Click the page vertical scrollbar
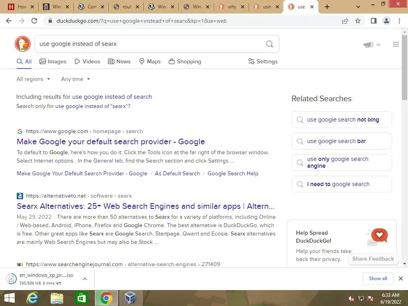The width and height of the screenshot is (408, 306). click(x=404, y=68)
